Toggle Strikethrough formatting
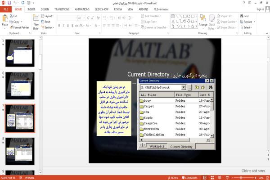 77,26
